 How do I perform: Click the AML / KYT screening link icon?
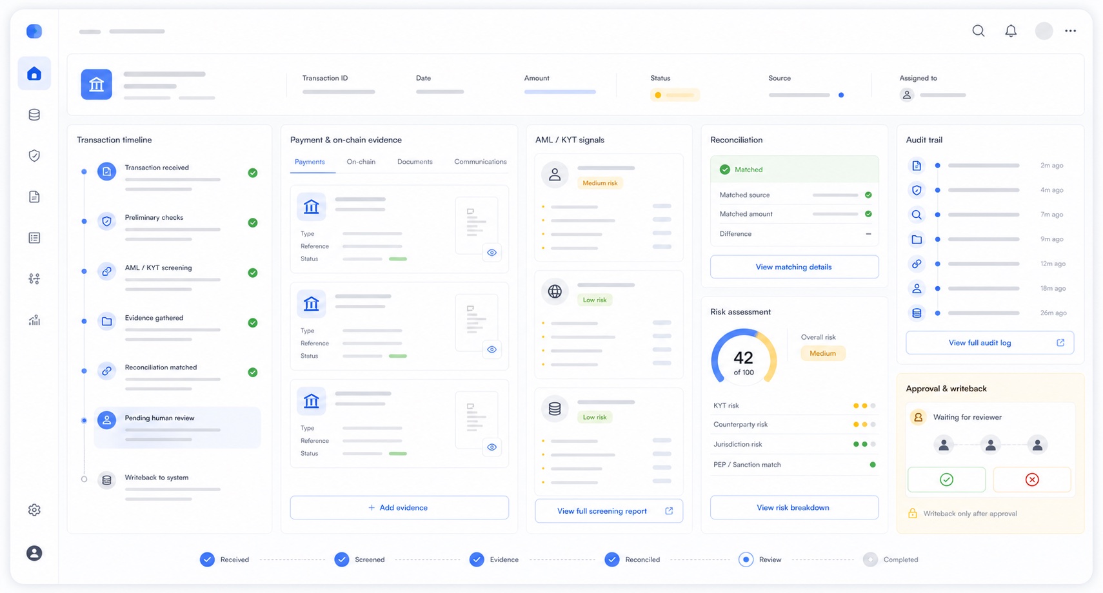(x=106, y=271)
